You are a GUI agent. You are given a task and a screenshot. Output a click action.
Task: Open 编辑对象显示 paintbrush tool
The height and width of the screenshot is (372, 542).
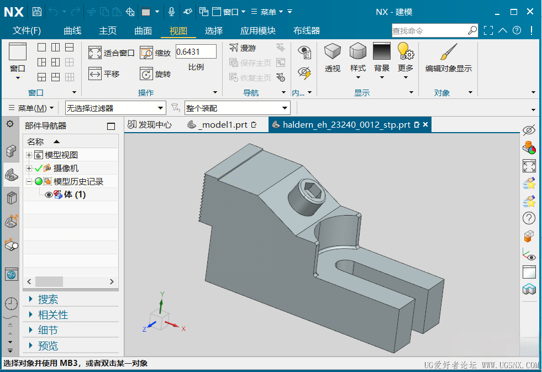click(x=448, y=52)
